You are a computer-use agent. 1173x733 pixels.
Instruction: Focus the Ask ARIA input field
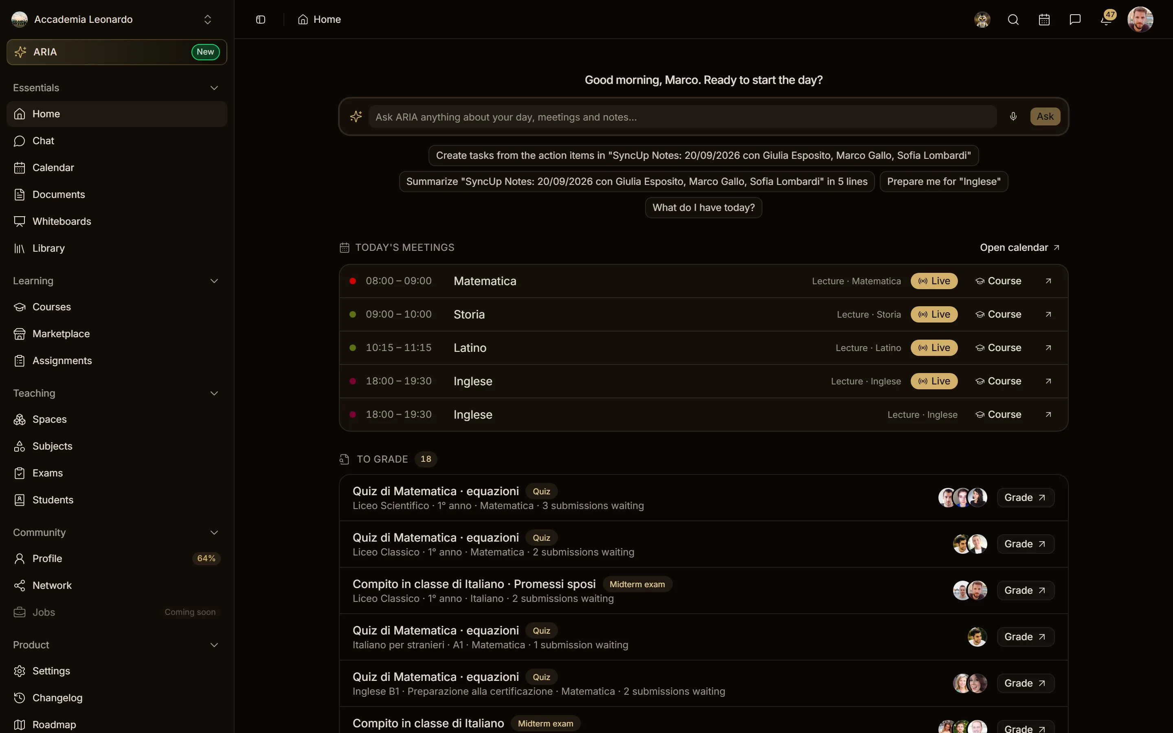tap(683, 117)
